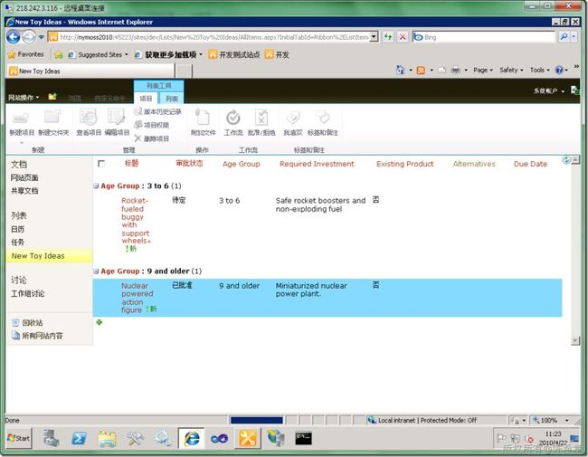Click the Print icon in command bar
The image size is (588, 457).
pyautogui.click(x=455, y=70)
